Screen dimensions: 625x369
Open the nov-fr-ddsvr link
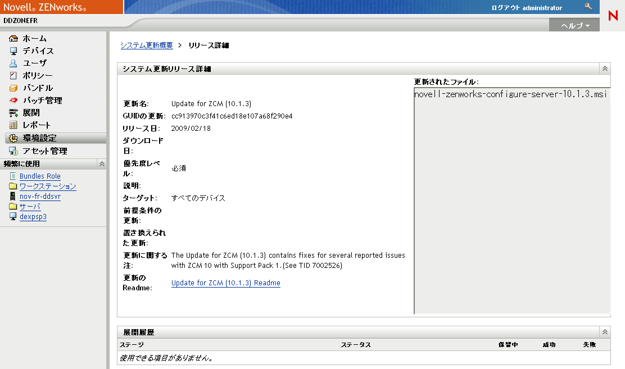coord(40,197)
